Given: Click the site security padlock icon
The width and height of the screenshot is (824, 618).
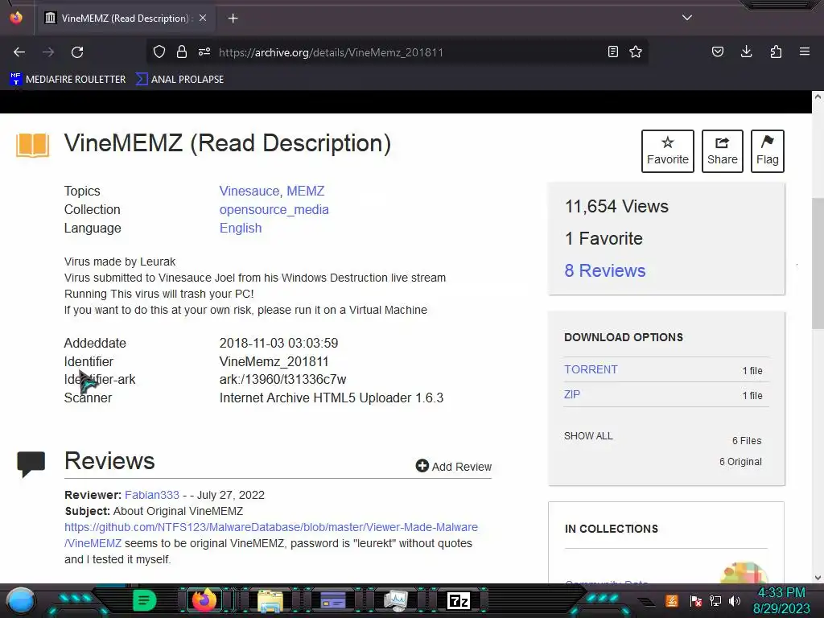Looking at the screenshot, I should pos(182,51).
